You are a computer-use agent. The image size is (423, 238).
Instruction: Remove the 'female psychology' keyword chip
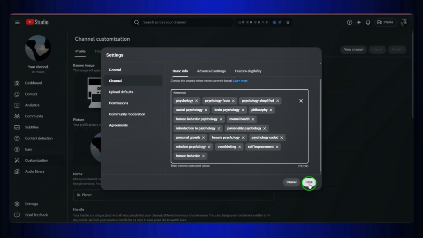coord(243,137)
